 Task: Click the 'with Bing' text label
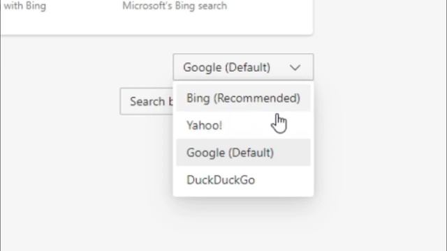click(x=24, y=6)
